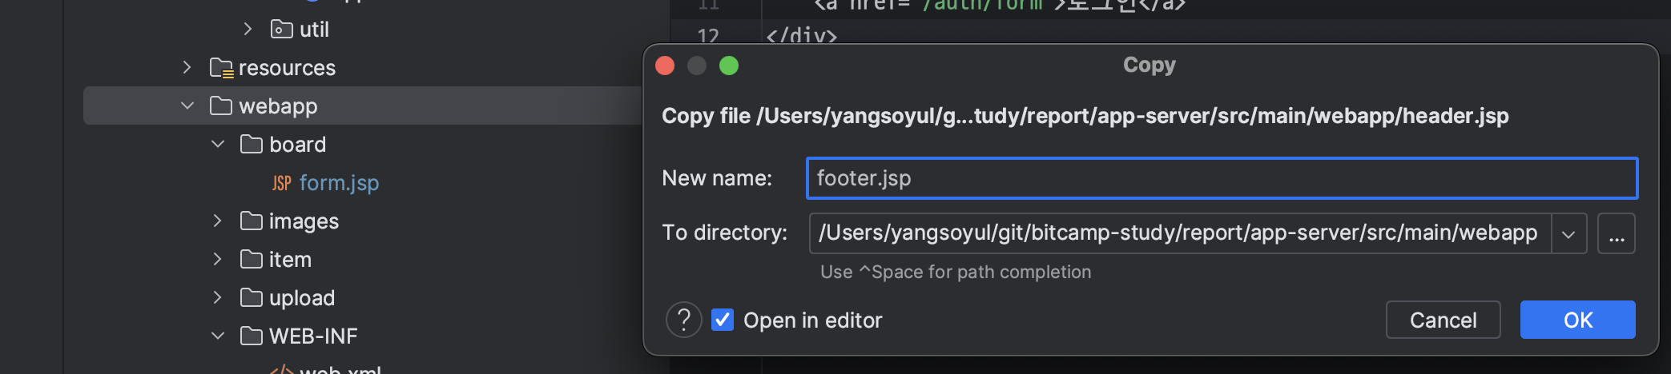Open the help question mark button

pos(683,320)
